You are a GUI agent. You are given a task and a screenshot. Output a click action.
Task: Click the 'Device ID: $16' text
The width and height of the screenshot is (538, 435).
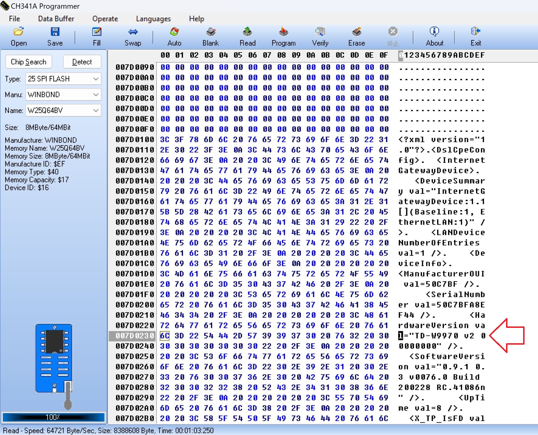(x=27, y=188)
